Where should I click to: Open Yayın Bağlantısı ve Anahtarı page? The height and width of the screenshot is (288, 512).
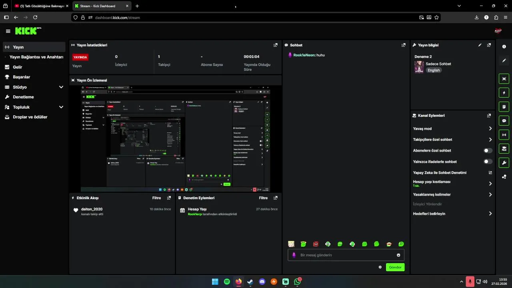click(x=34, y=57)
